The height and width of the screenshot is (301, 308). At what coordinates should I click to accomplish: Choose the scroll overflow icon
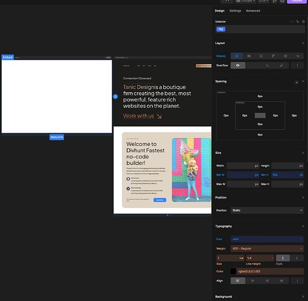coord(267,65)
